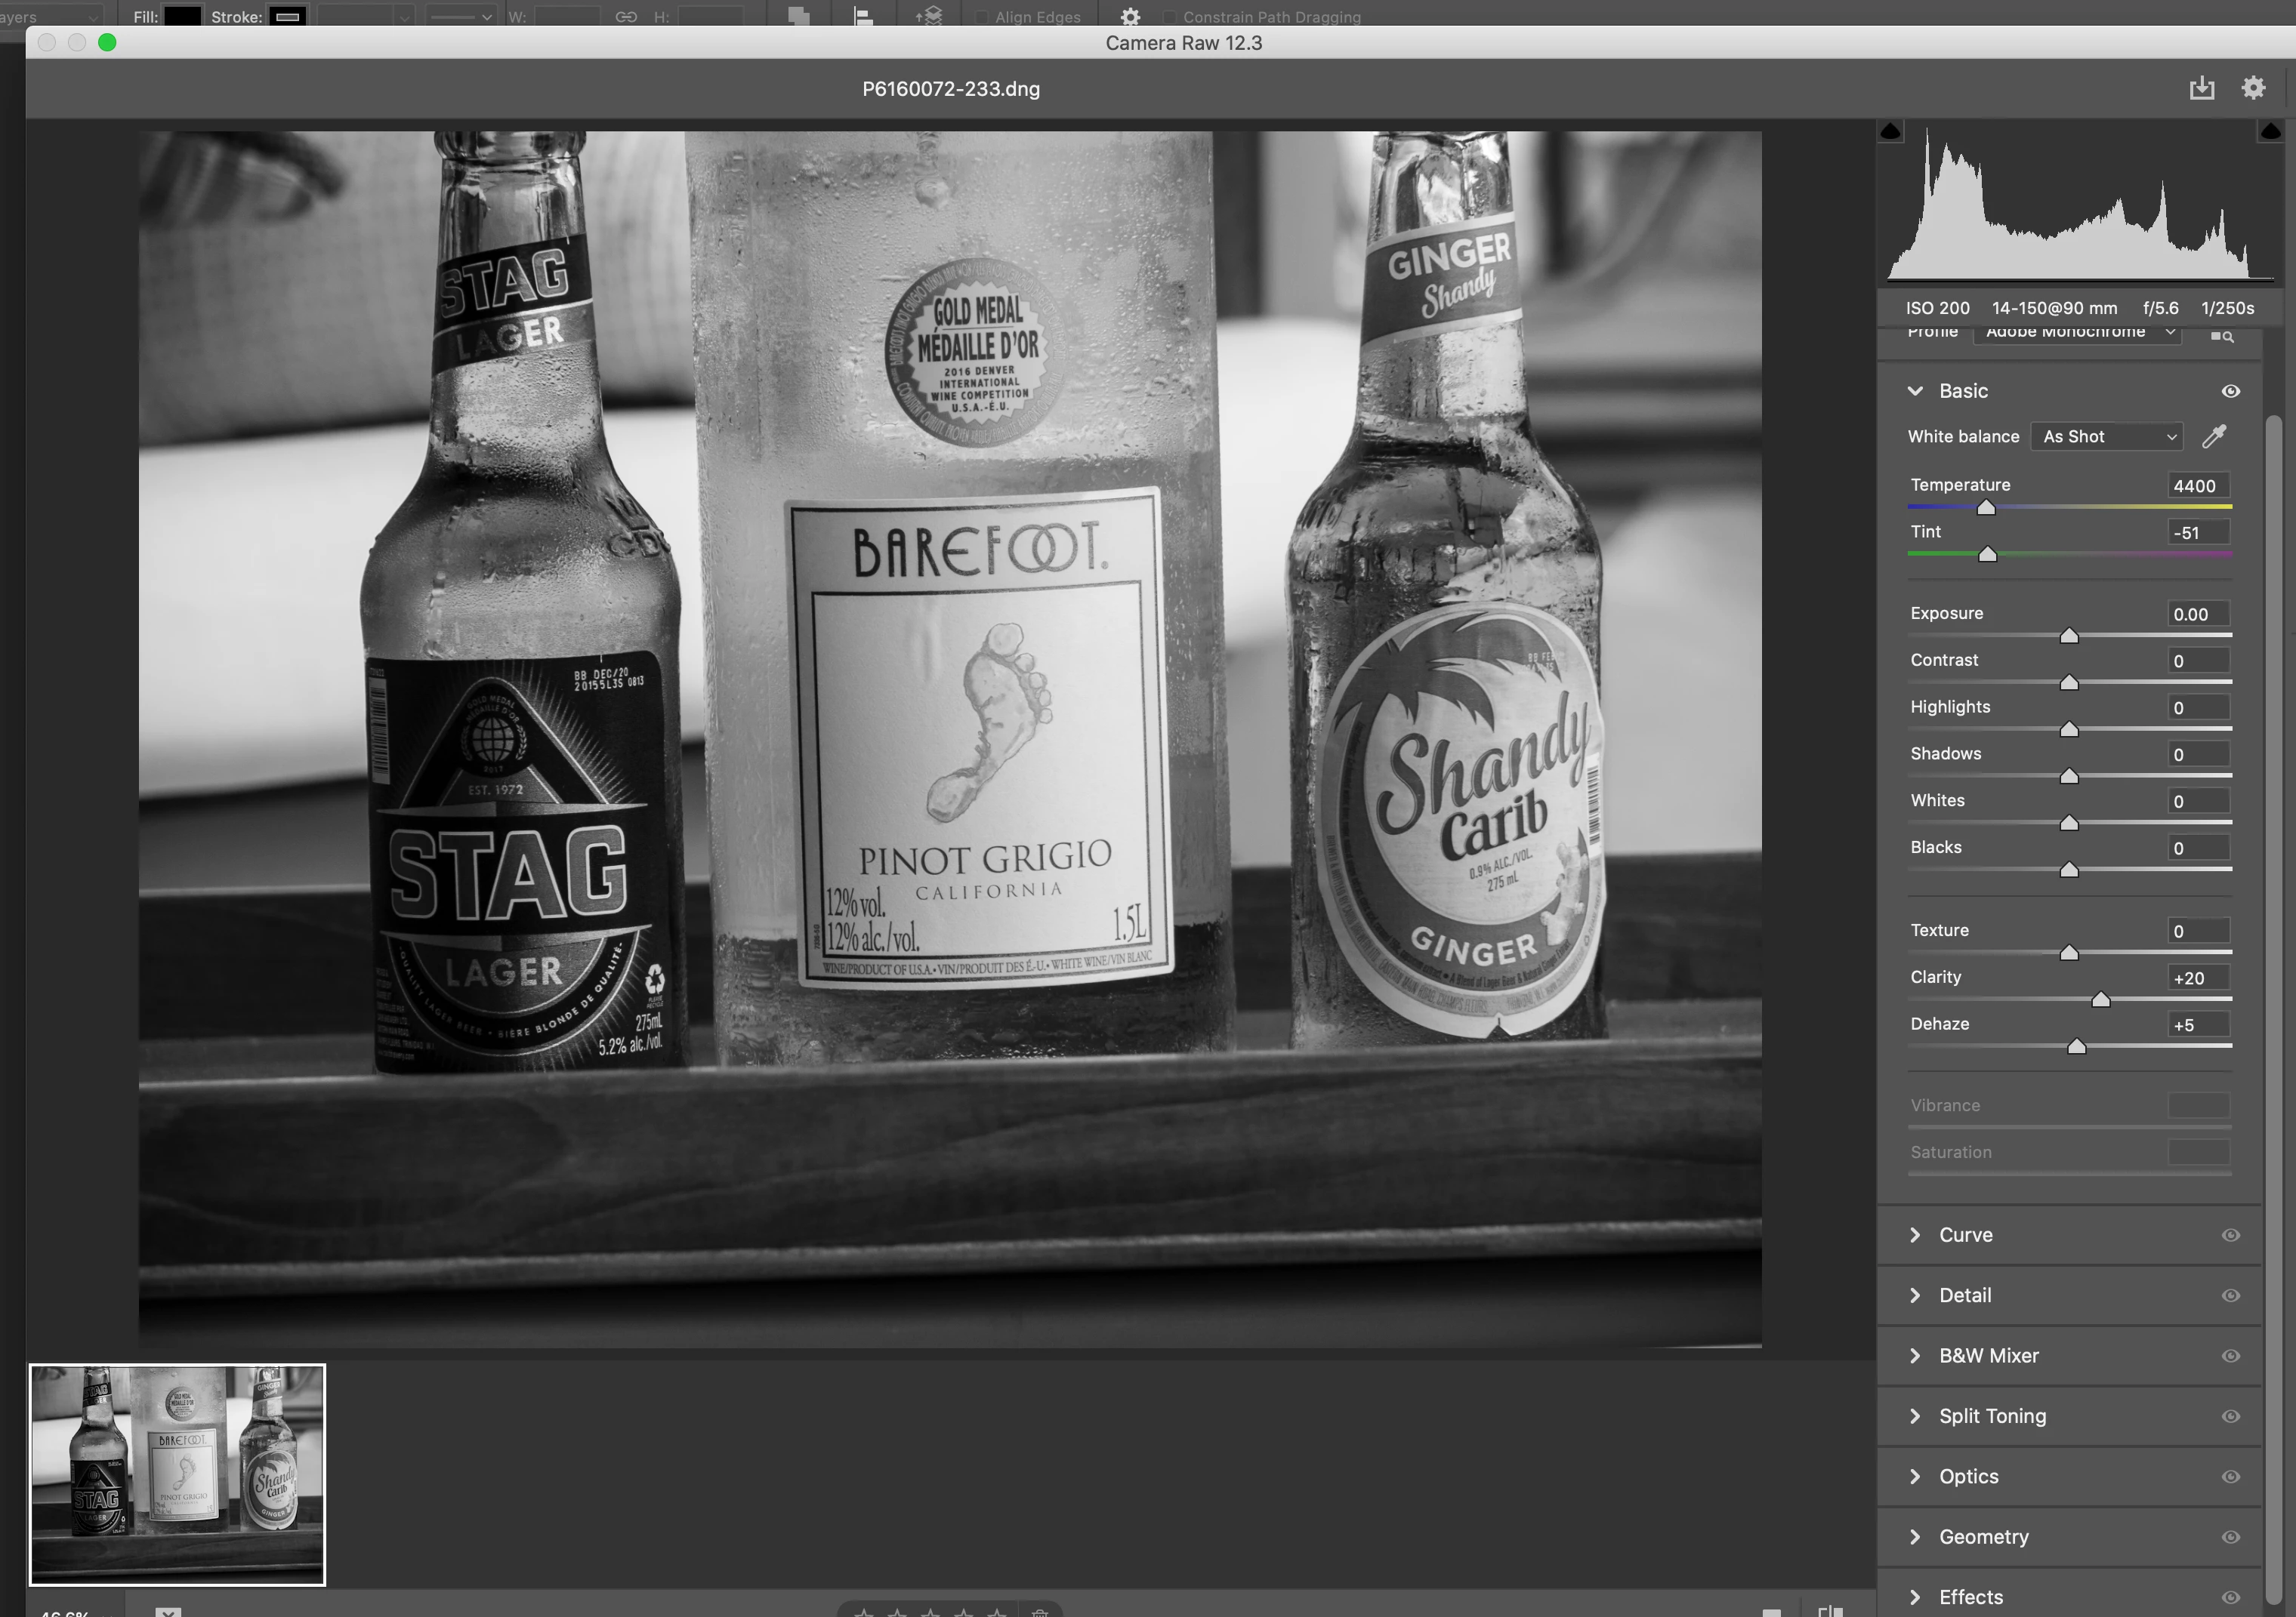Toggle shadow clipping warning in histogram
This screenshot has width=2296, height=1617.
1890,132
